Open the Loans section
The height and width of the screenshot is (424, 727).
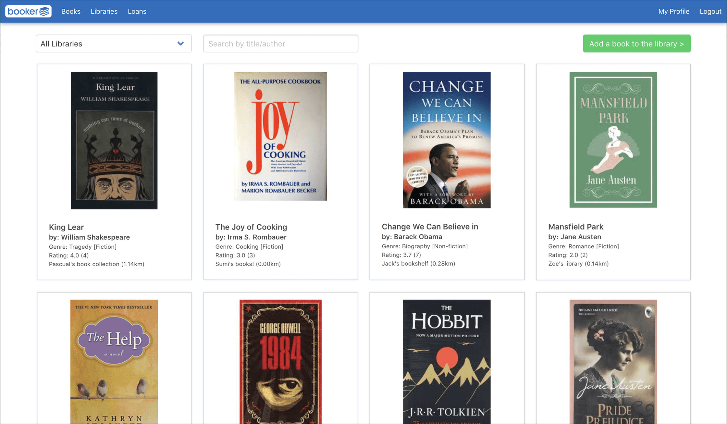pyautogui.click(x=137, y=11)
